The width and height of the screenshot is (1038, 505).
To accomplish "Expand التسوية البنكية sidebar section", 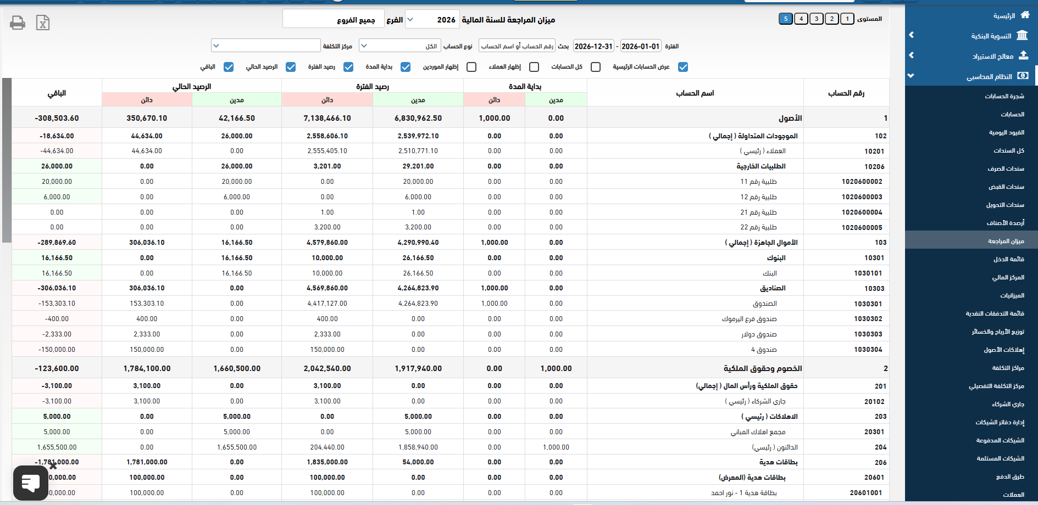I will click(x=971, y=36).
